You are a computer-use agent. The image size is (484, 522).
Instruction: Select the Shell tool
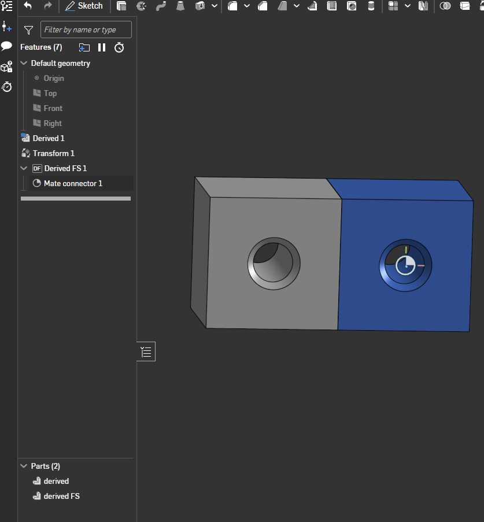332,6
